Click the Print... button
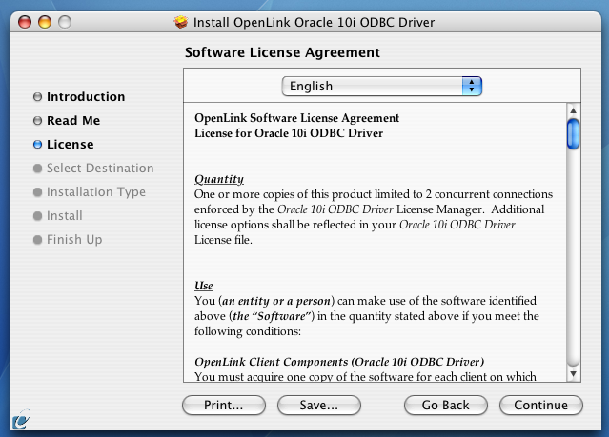 tap(224, 406)
